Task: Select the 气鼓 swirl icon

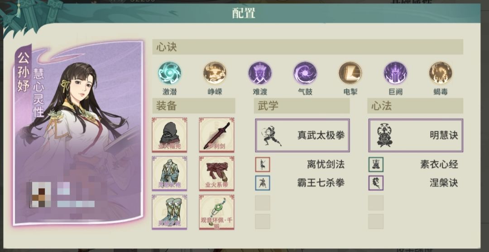Action: point(305,73)
